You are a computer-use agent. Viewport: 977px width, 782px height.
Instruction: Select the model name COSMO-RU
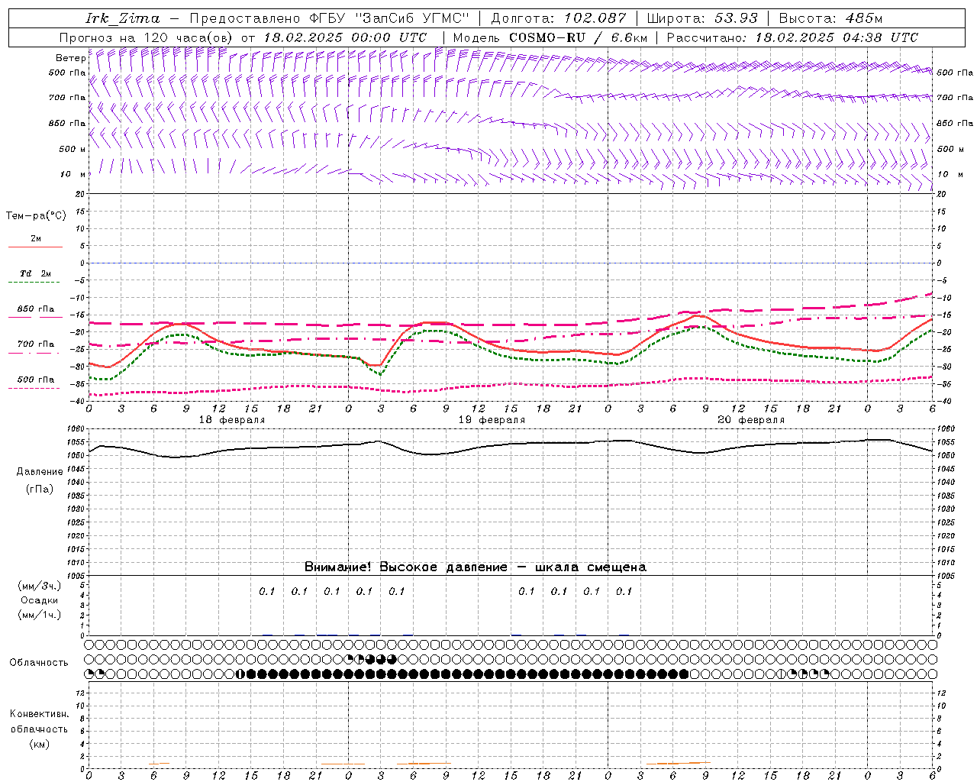coord(549,37)
